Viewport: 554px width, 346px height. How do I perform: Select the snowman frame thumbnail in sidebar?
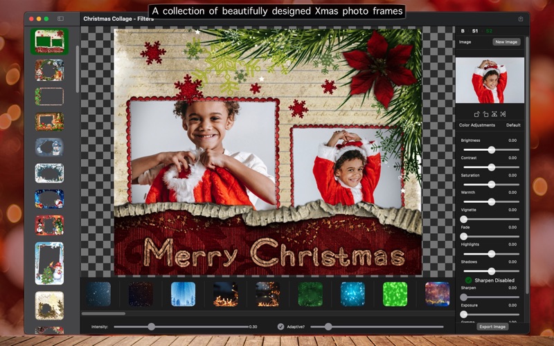tap(49, 263)
